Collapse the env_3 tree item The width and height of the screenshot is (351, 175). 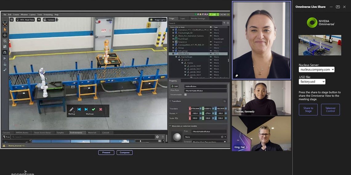[179, 60]
